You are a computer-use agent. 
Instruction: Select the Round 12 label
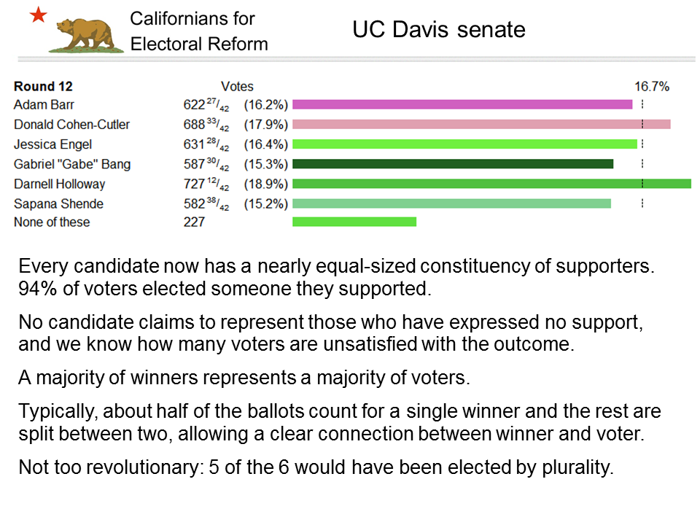[x=43, y=86]
